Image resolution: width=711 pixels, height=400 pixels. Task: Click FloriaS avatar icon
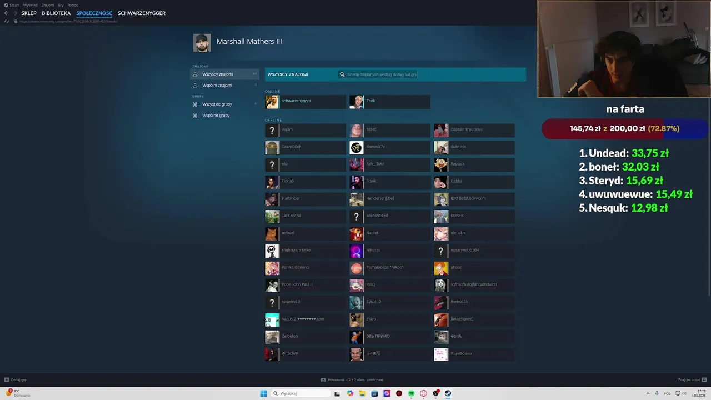[x=272, y=182]
